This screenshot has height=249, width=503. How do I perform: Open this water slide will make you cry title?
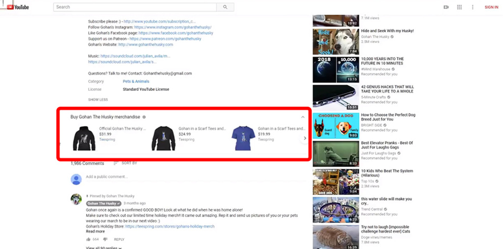(386, 201)
